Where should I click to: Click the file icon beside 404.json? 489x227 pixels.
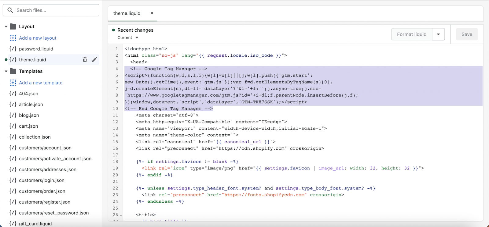[x=13, y=94]
